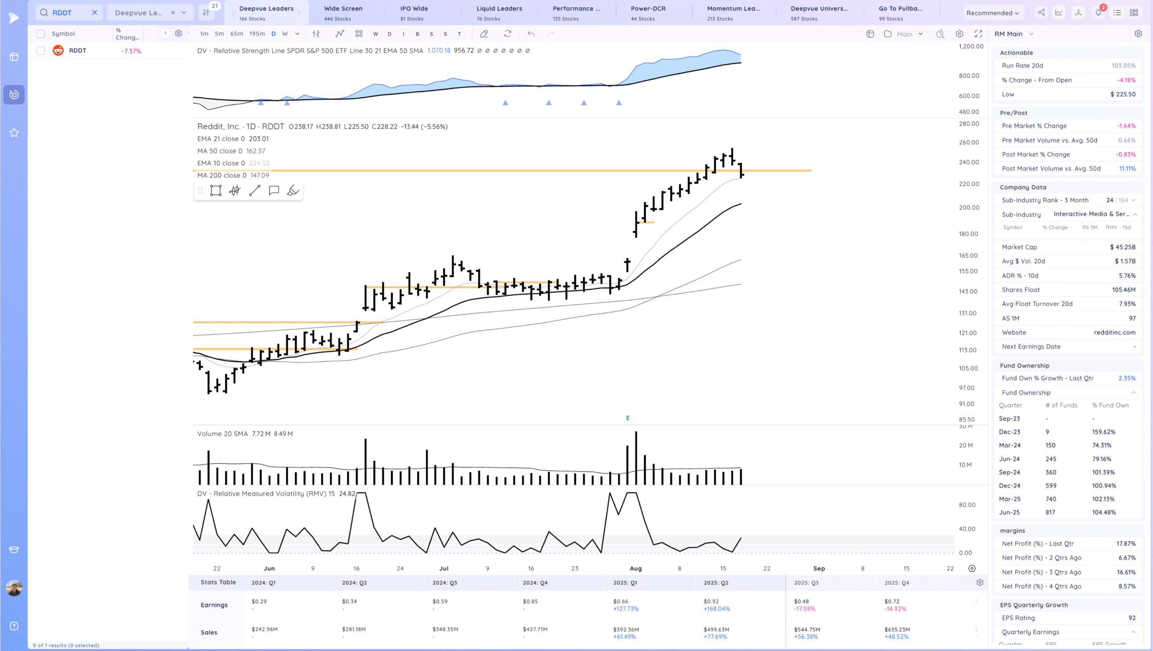Click time axis settings icon
This screenshot has width=1153, height=651.
pos(972,569)
